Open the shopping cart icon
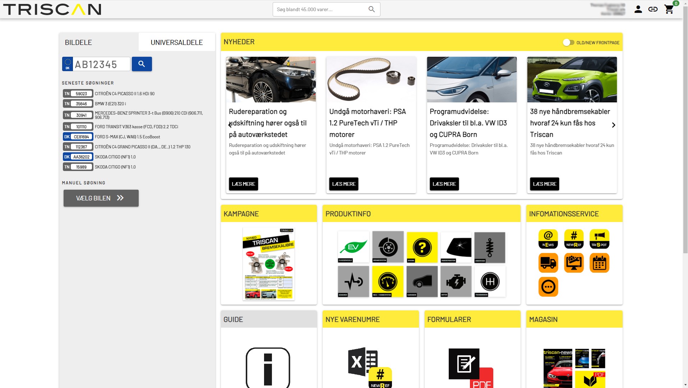Image resolution: width=688 pixels, height=388 pixels. [669, 9]
